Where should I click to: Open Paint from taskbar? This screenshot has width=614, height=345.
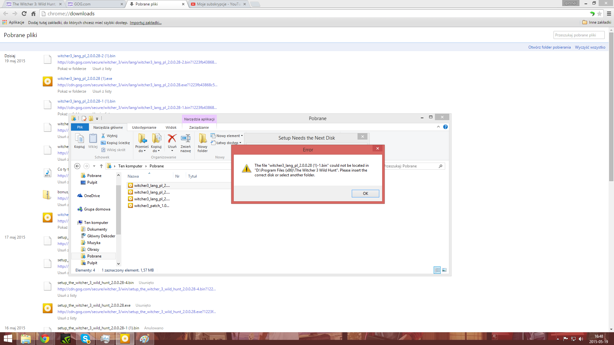[x=145, y=339]
